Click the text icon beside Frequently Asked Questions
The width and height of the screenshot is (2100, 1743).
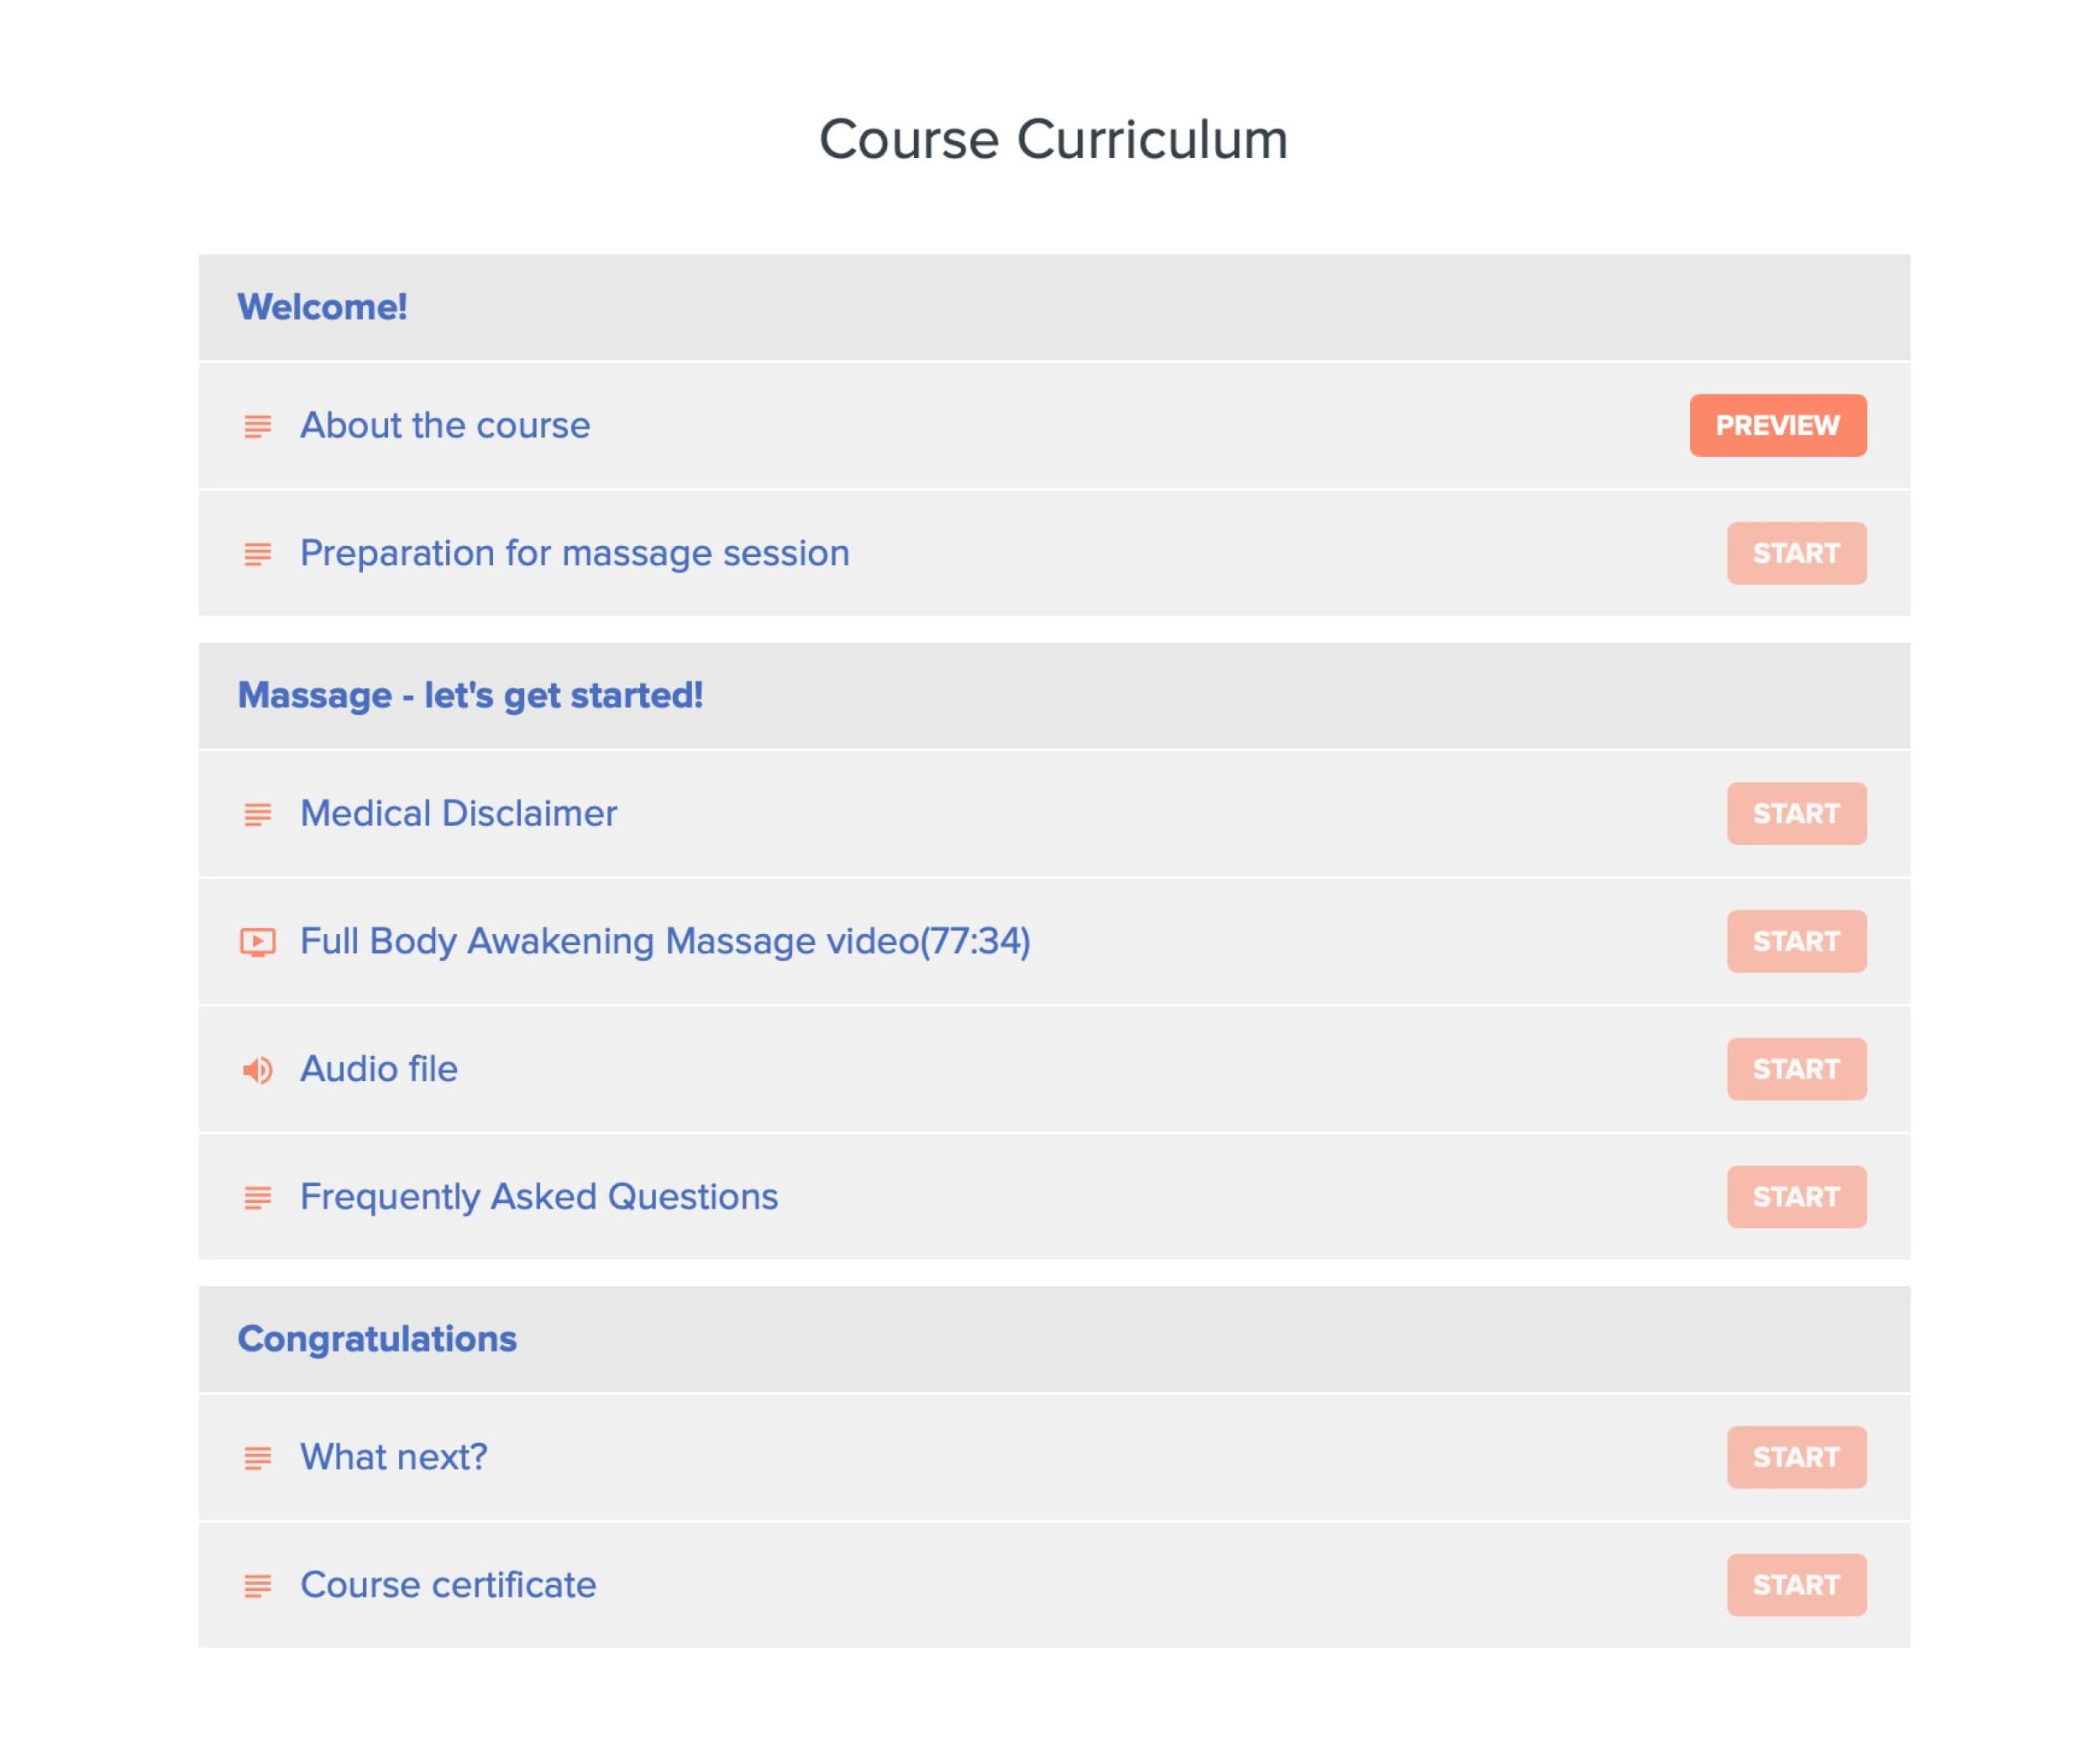tap(257, 1197)
